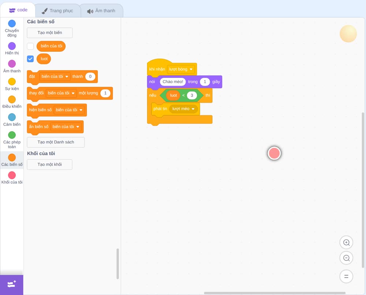This screenshot has width=366, height=295.
Task: Click the 'luot' variable inside the condition
Action: pos(173,95)
